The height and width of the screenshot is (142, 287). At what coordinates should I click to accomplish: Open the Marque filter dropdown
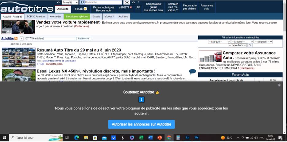point(219,42)
